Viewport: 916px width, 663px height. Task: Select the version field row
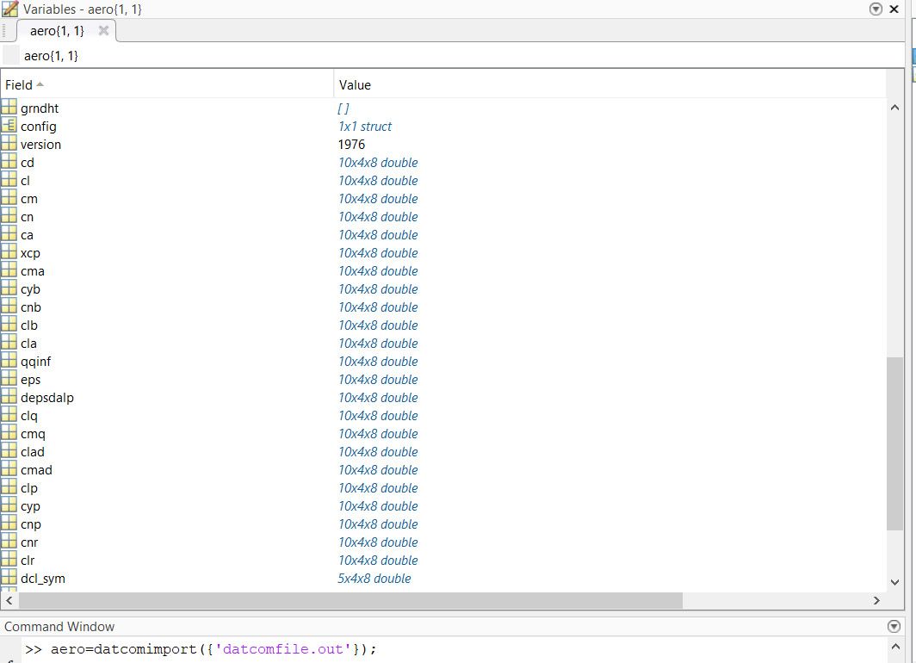pos(40,144)
